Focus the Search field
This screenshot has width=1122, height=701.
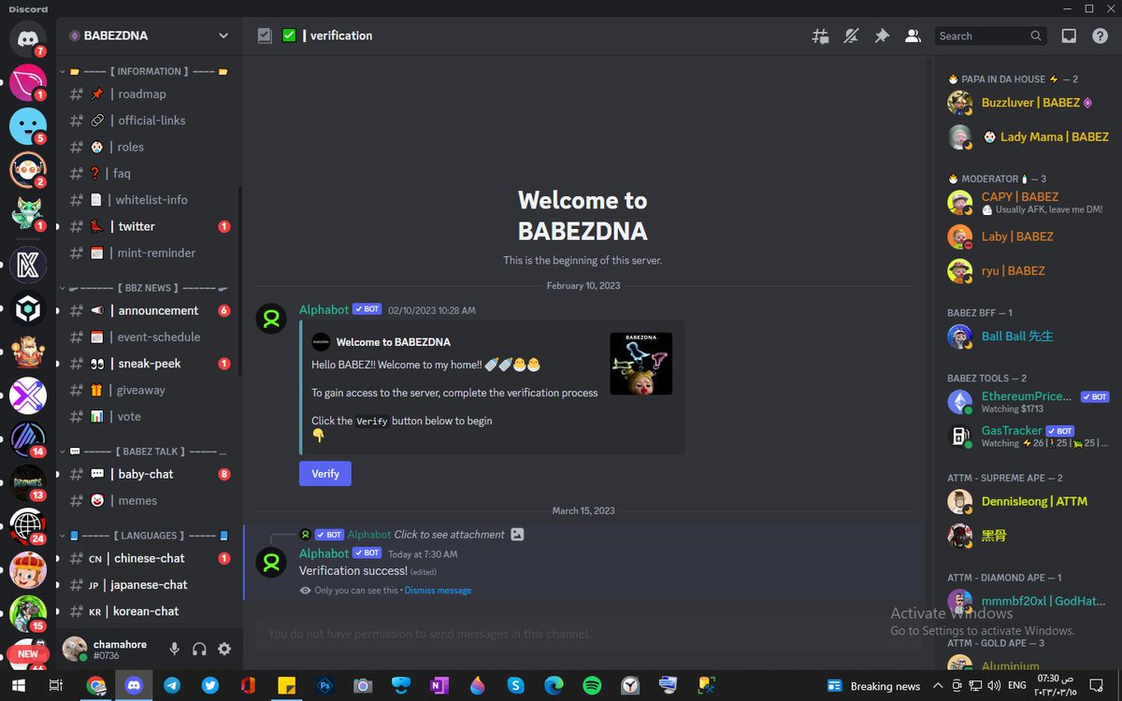tap(989, 36)
